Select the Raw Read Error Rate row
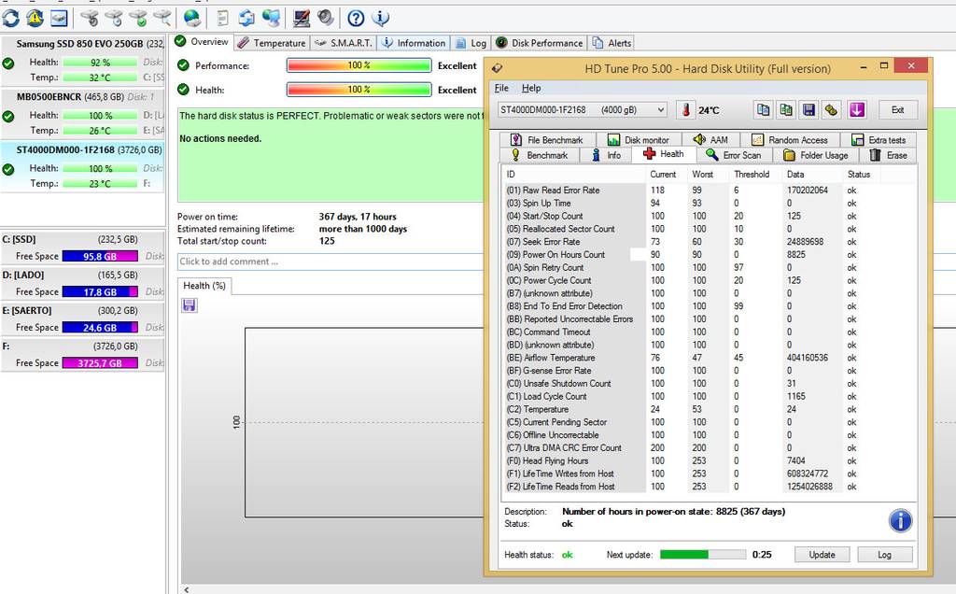Screen dimensions: 956x594 (708, 191)
